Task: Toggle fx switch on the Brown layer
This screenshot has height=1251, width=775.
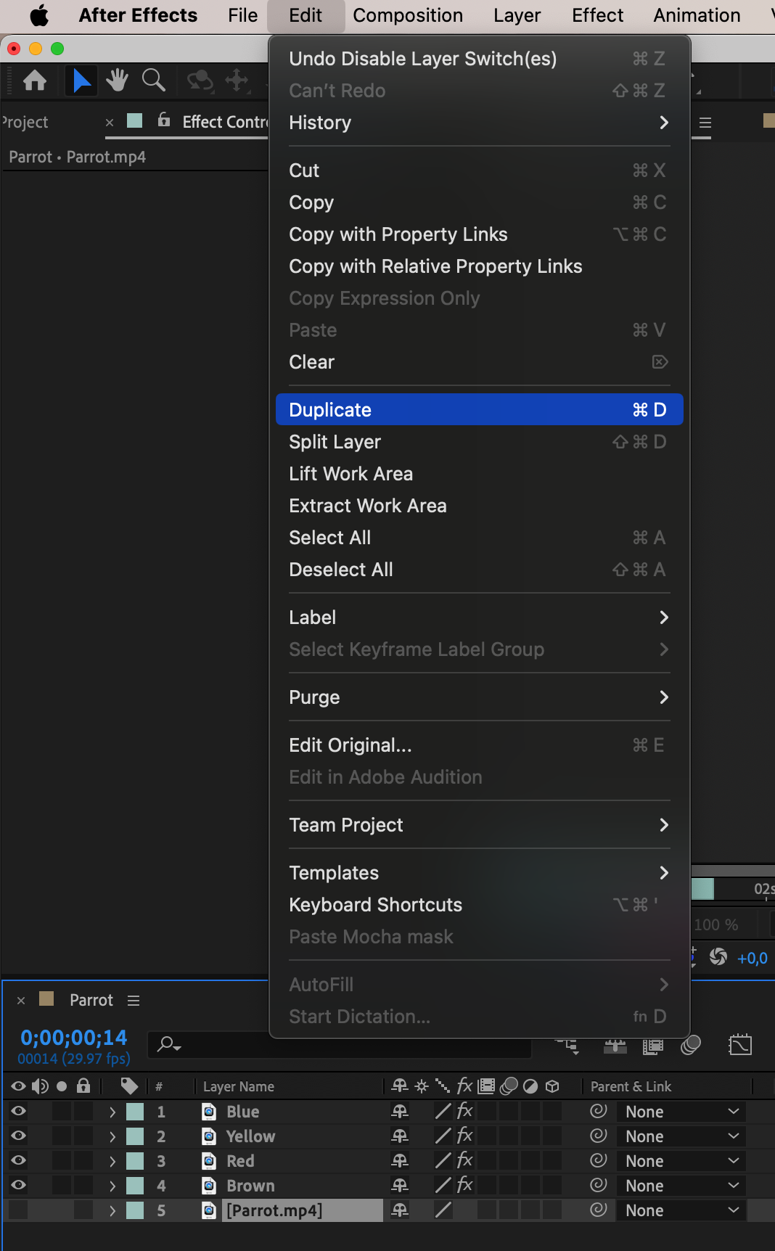Action: tap(465, 1185)
